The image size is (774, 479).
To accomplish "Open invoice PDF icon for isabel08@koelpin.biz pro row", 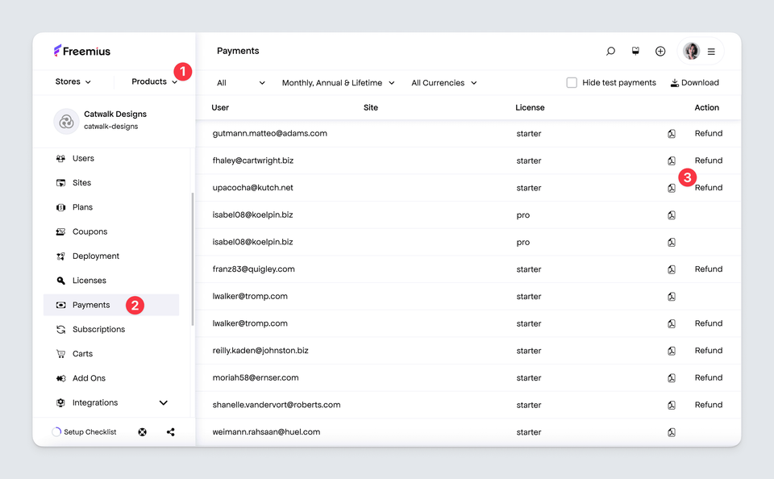I will pyautogui.click(x=672, y=215).
